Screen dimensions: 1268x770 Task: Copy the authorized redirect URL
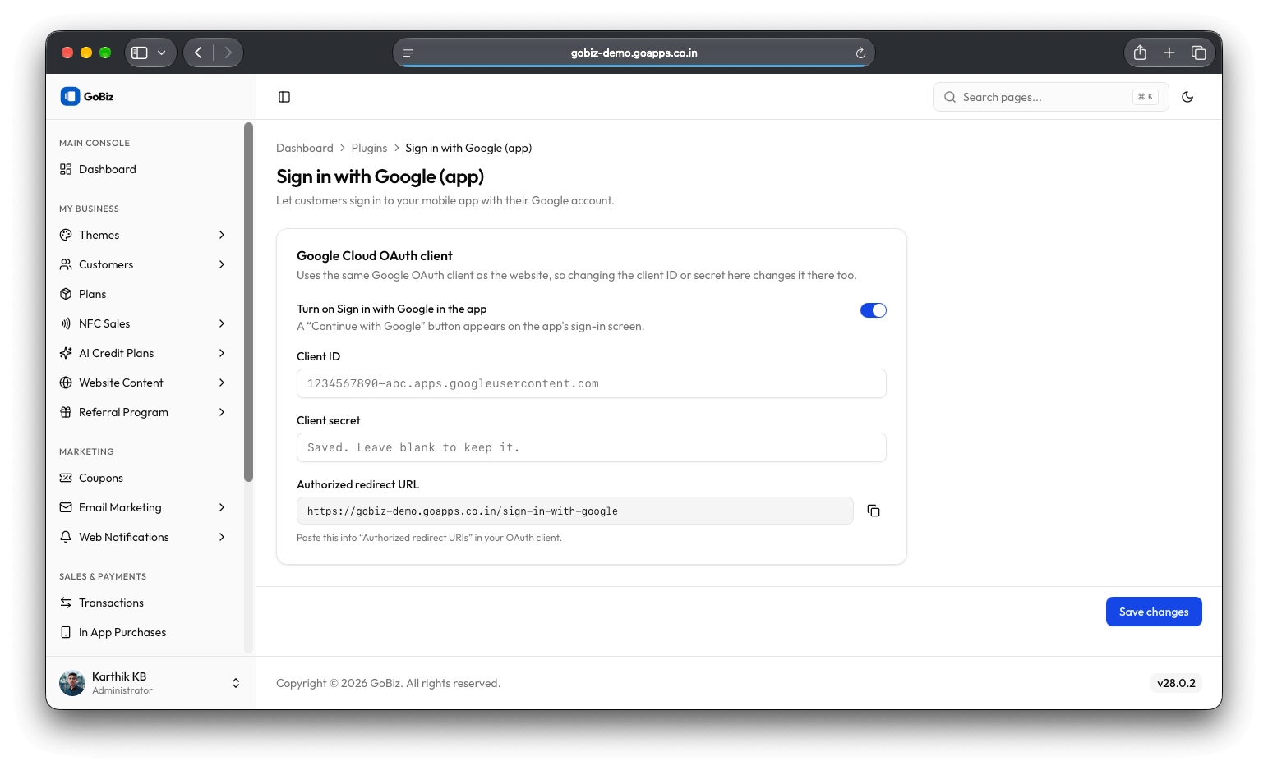click(874, 511)
